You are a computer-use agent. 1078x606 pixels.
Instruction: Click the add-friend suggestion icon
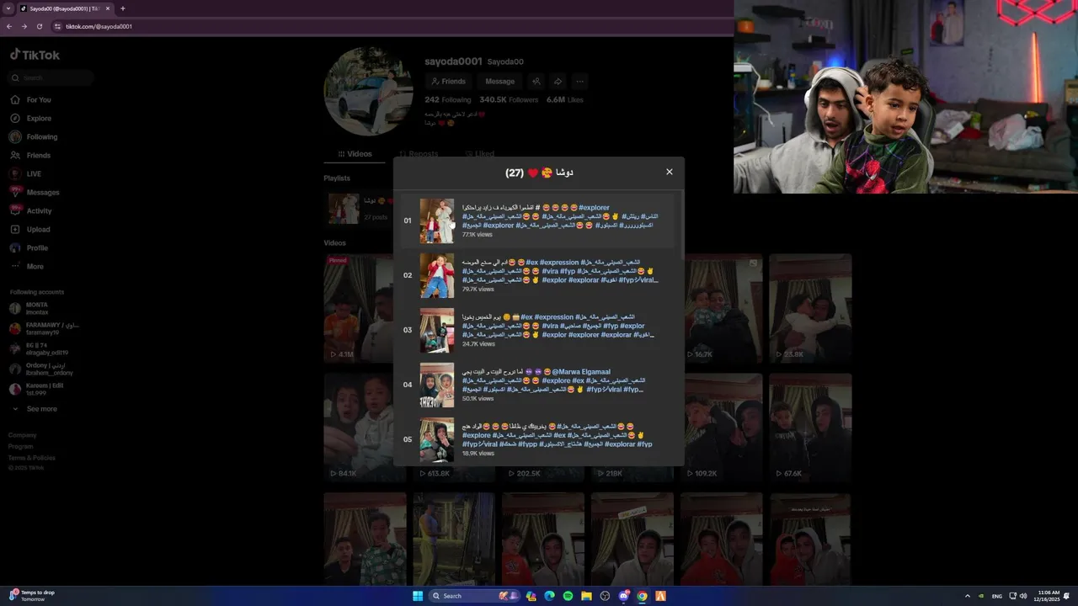tap(536, 82)
